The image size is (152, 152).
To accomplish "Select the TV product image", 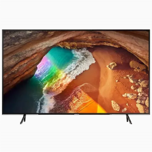I will pos(76,77).
